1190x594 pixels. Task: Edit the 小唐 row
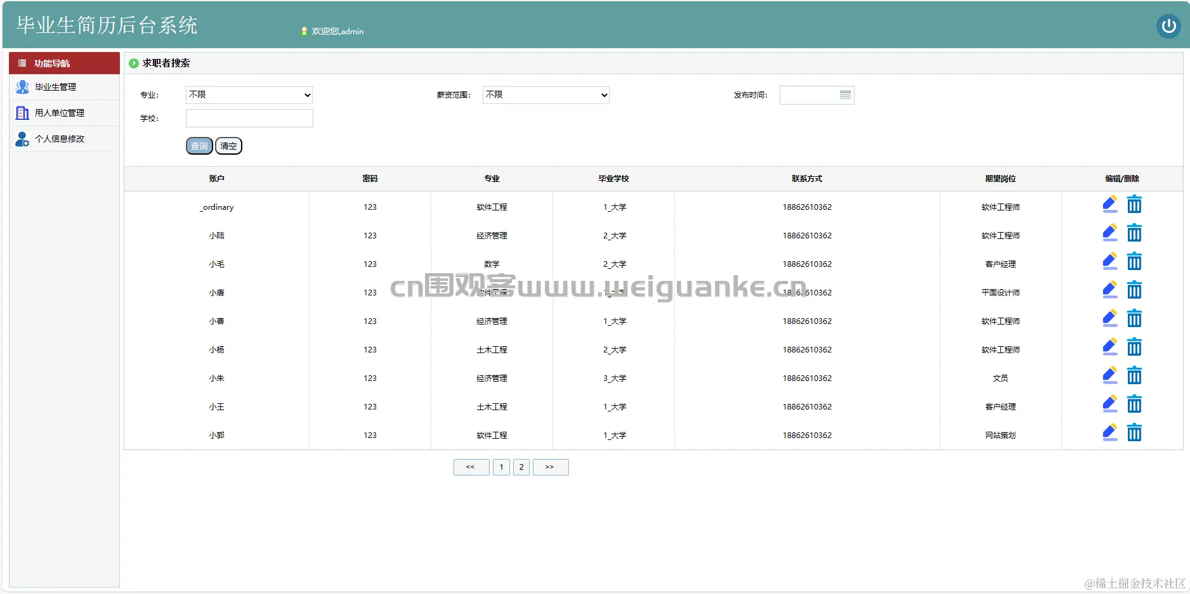[1110, 290]
